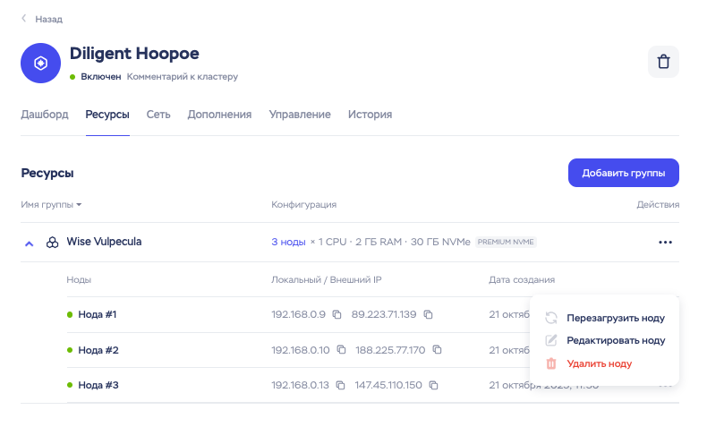
Task: Open actions menu for Wise Vulpecula group
Action: point(664,243)
